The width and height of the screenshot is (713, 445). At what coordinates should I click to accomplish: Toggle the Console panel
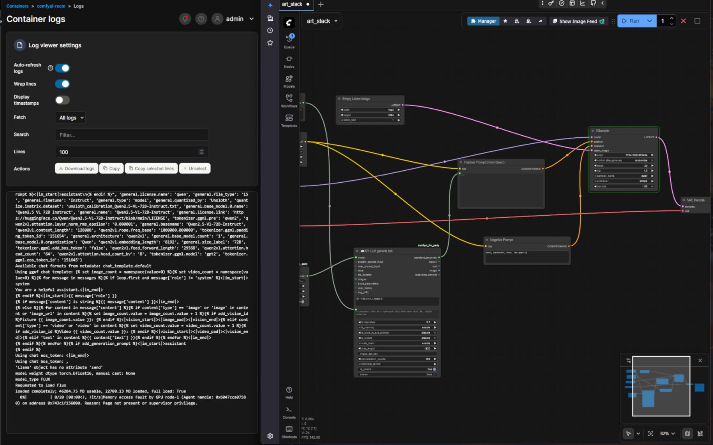(x=289, y=412)
